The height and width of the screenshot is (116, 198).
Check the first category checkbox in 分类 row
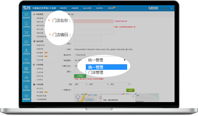coord(75,49)
